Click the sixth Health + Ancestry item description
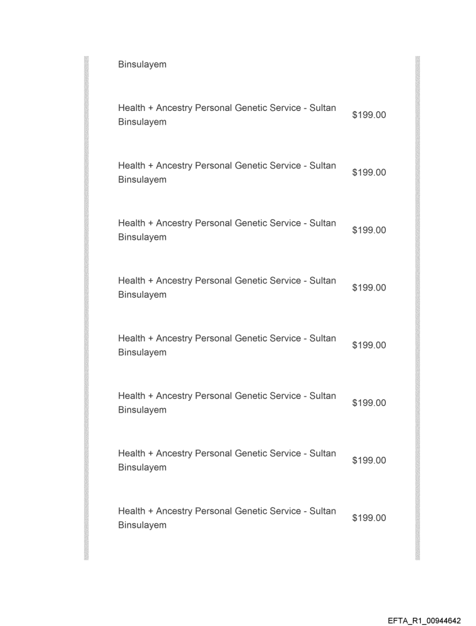This screenshot has height=626, width=476. [226, 403]
